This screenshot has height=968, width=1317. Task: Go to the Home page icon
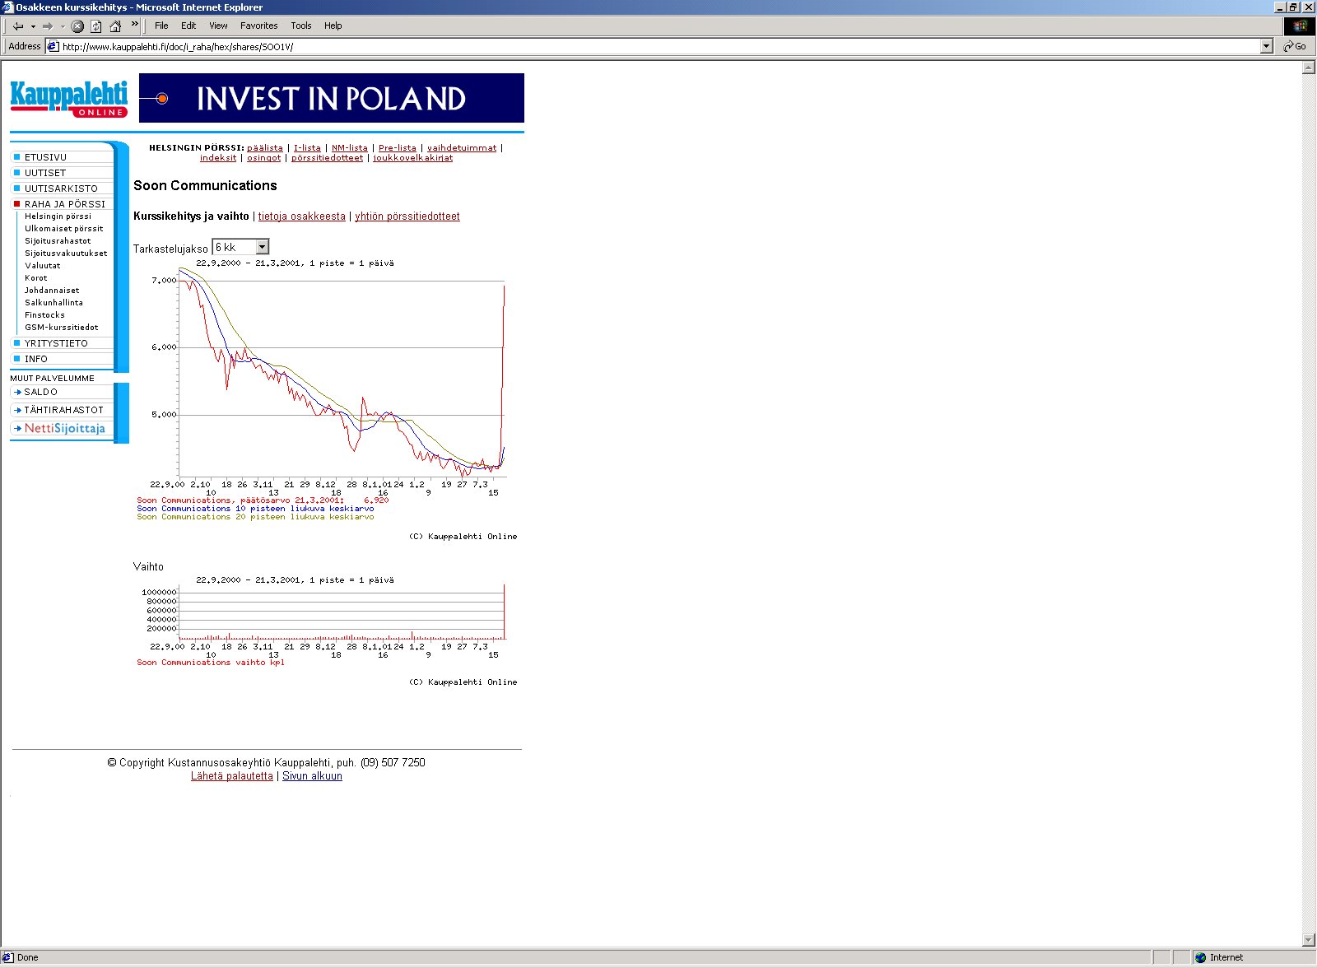click(115, 26)
